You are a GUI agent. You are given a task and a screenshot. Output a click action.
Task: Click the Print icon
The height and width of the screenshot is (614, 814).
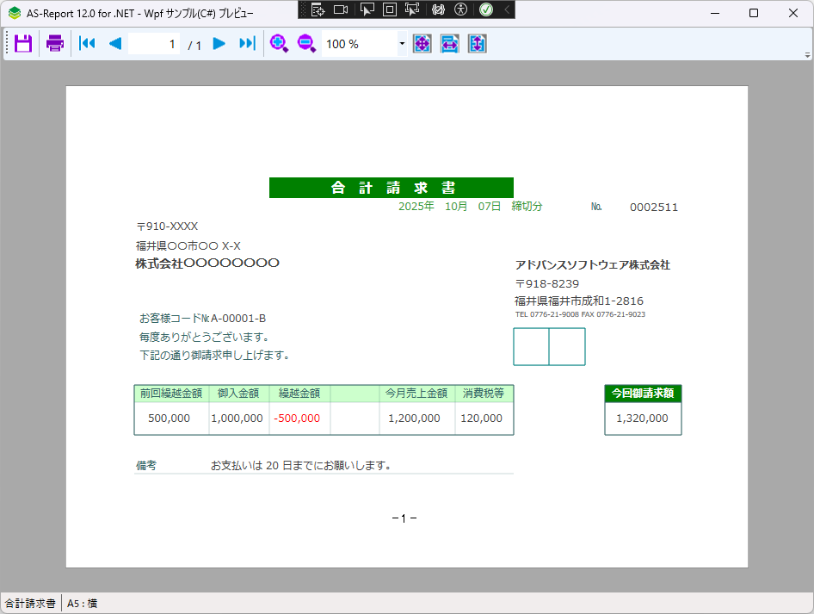click(55, 44)
